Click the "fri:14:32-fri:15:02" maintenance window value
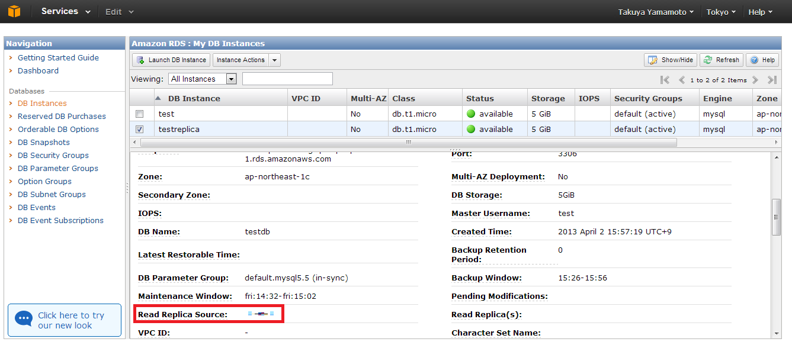792x345 pixels. pos(281,296)
